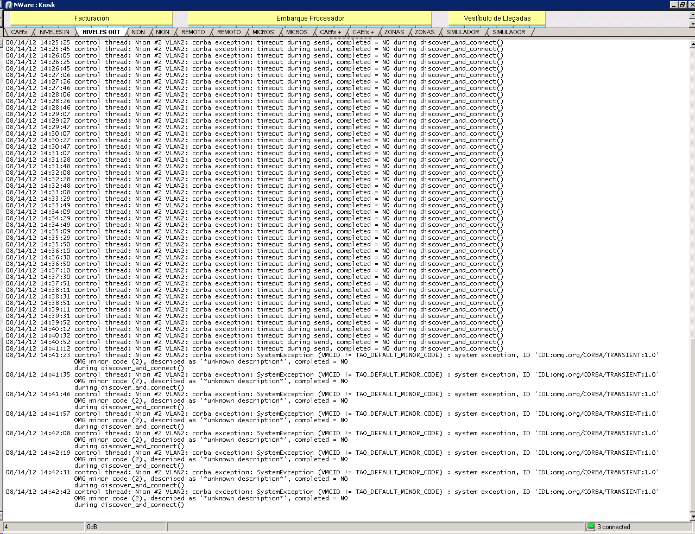Click the Facturación button
The height and width of the screenshot is (534, 695).
coord(91,18)
